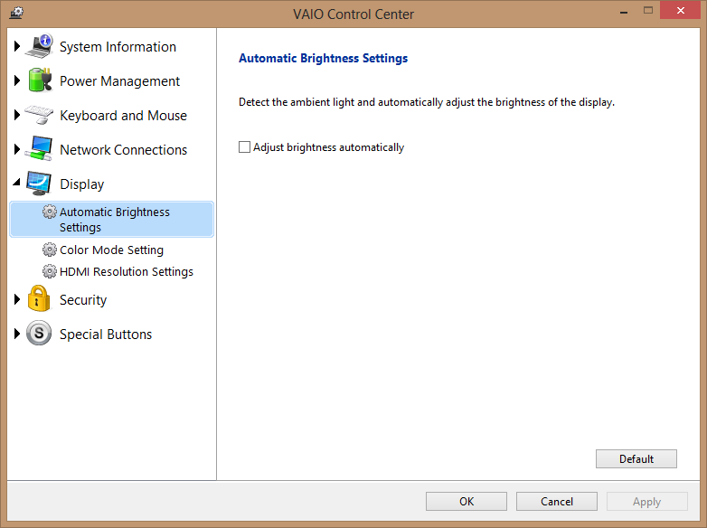This screenshot has width=707, height=528.
Task: Select System Information in the sidebar
Action: coord(118,47)
